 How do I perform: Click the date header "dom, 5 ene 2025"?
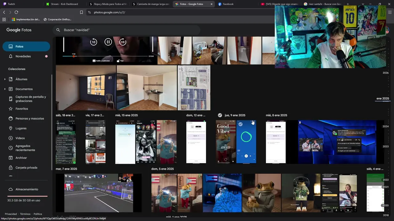163,169
